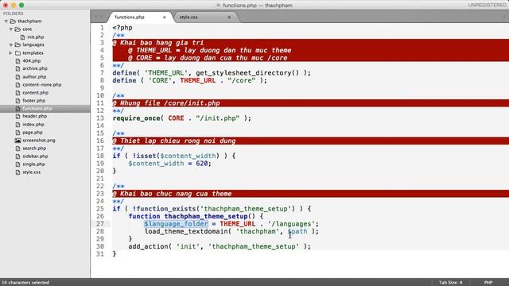This screenshot has width=509, height=286.
Task: Click load_theme_textdomain on line 28
Action: click(186, 231)
